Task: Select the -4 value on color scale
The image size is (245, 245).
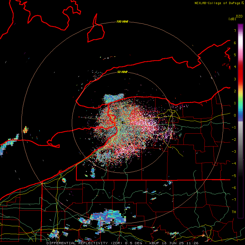Action: [x=234, y=164]
